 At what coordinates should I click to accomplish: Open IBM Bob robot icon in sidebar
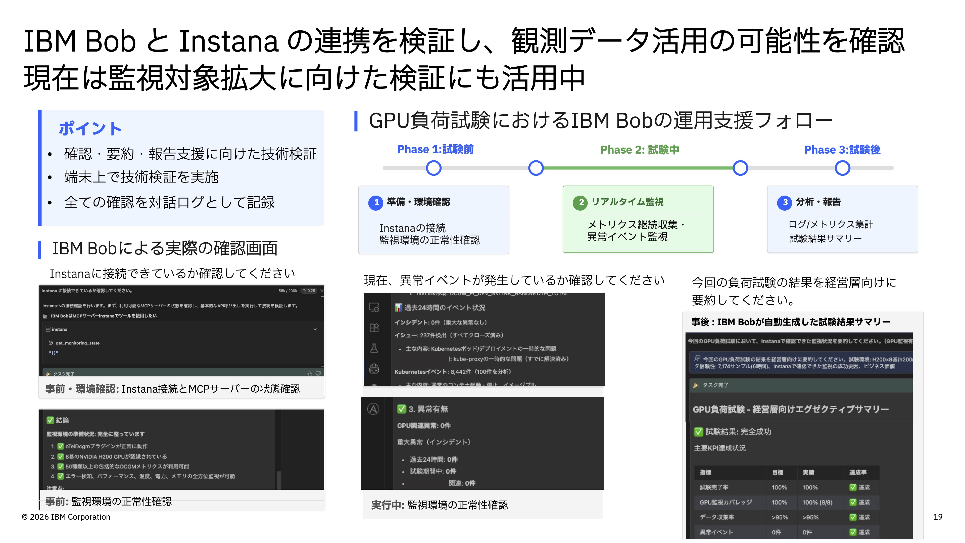coord(374,369)
